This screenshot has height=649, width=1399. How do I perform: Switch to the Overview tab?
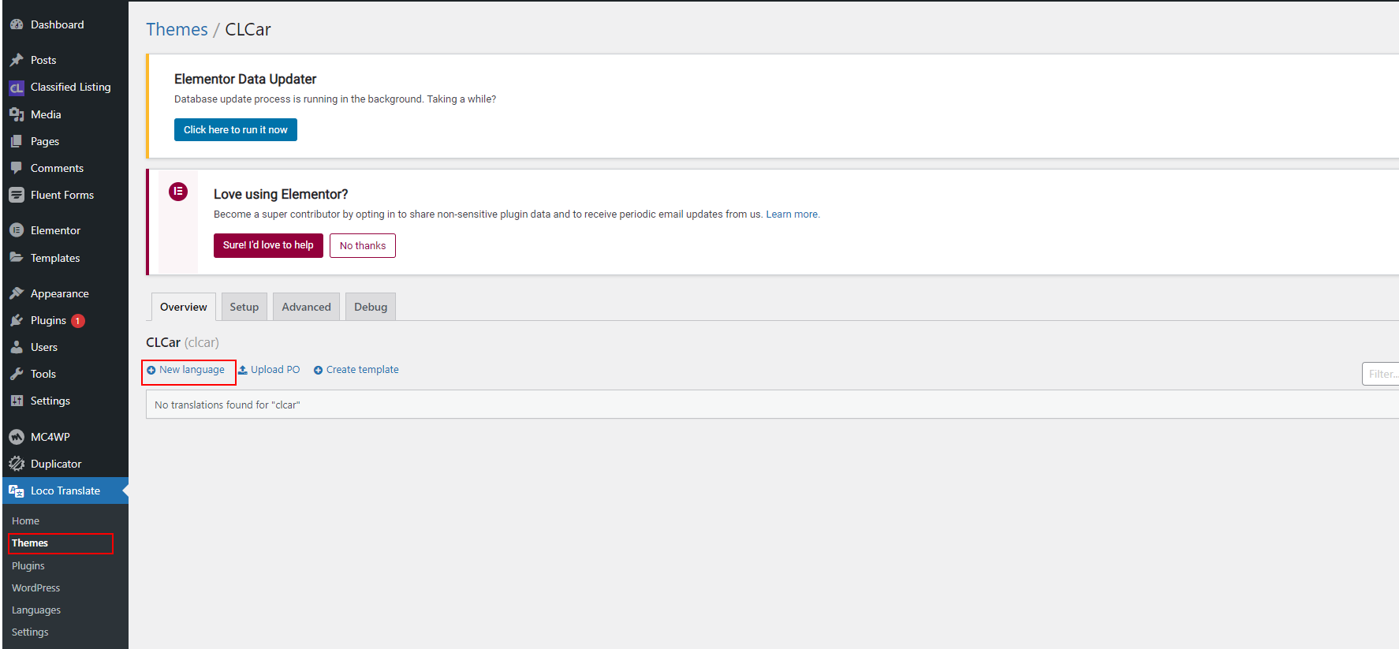(x=184, y=307)
